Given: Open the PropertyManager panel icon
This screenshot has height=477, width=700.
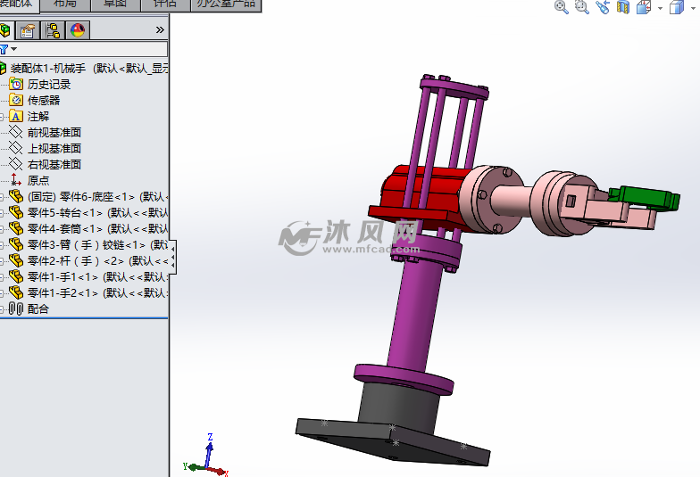Looking at the screenshot, I should [x=28, y=30].
